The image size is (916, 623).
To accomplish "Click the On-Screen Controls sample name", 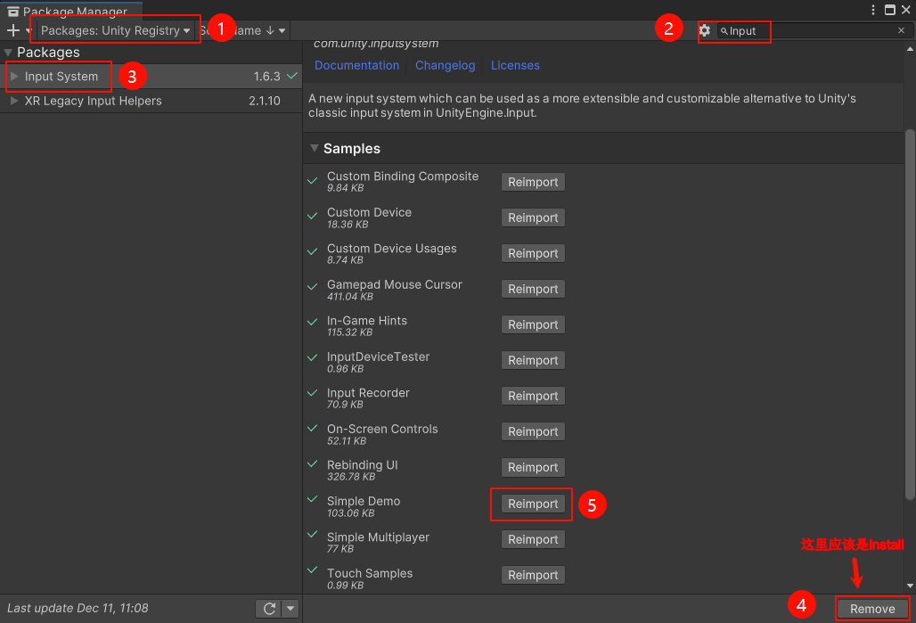I will pos(382,429).
